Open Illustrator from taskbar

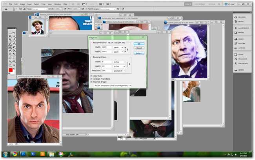pos(42,154)
